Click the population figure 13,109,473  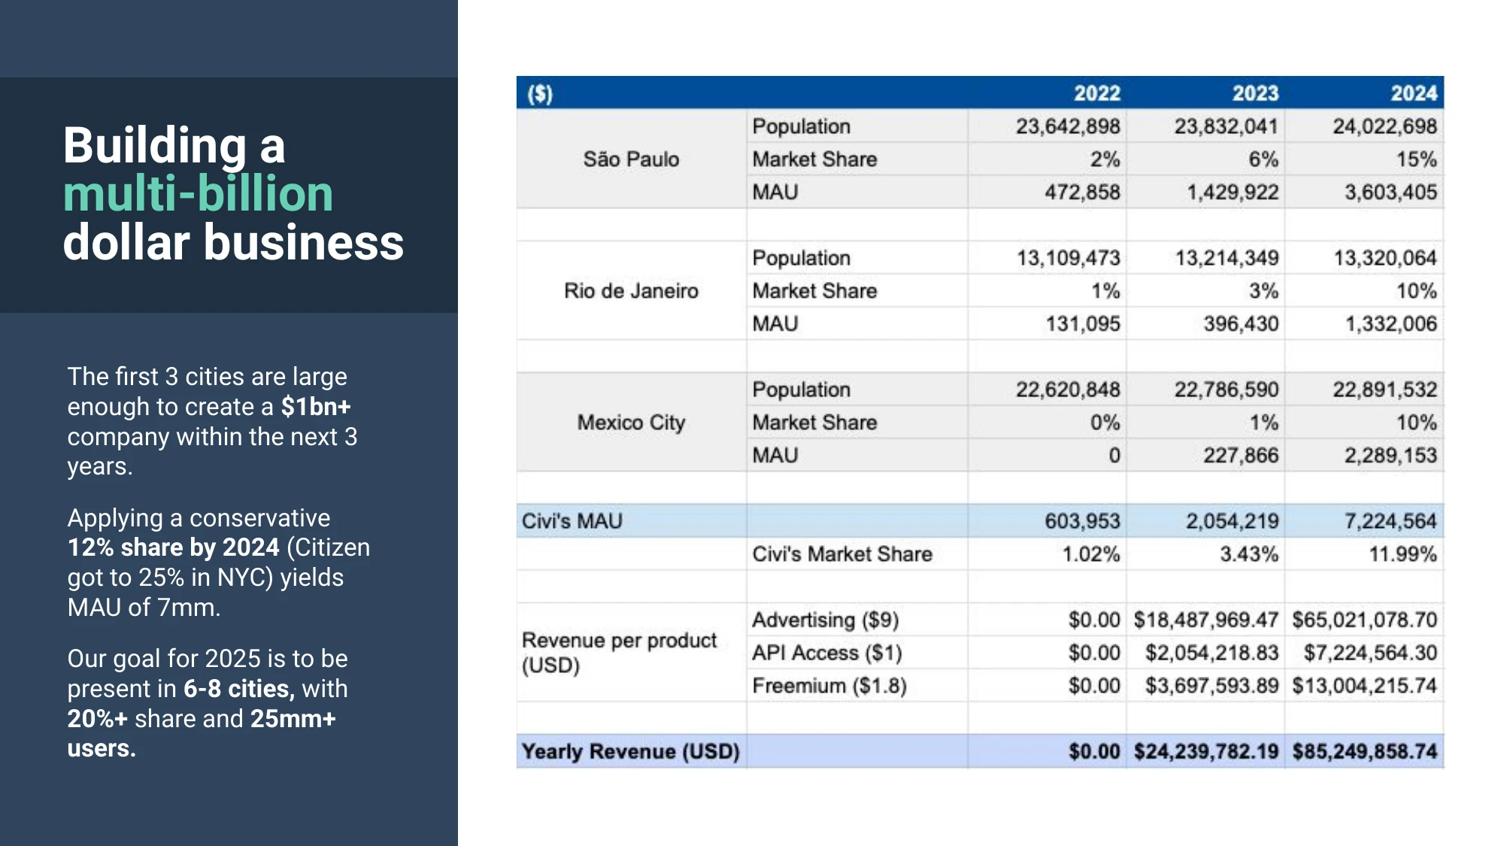click(x=1069, y=258)
